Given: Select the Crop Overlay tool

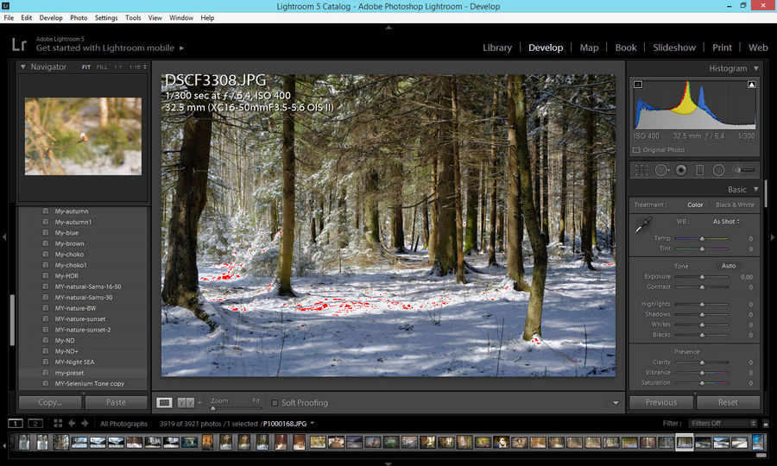Looking at the screenshot, I should tap(641, 170).
